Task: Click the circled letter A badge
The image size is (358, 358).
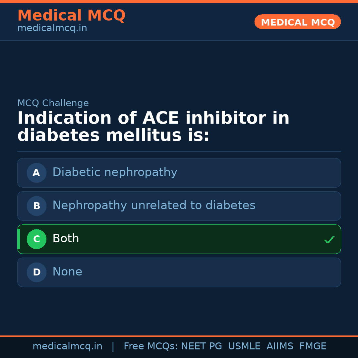Action: pyautogui.click(x=36, y=173)
